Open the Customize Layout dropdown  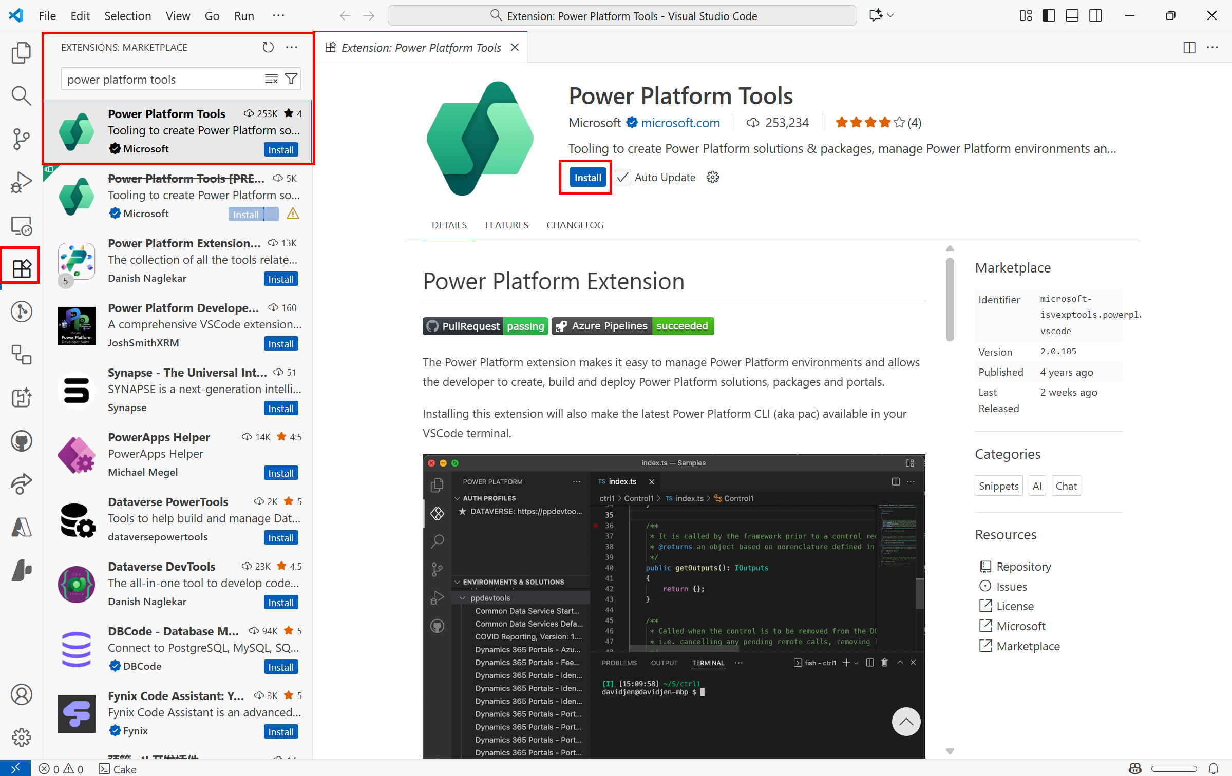pyautogui.click(x=1025, y=15)
